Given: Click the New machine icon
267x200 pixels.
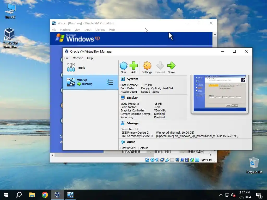Looking at the screenshot, I should (x=123, y=66).
